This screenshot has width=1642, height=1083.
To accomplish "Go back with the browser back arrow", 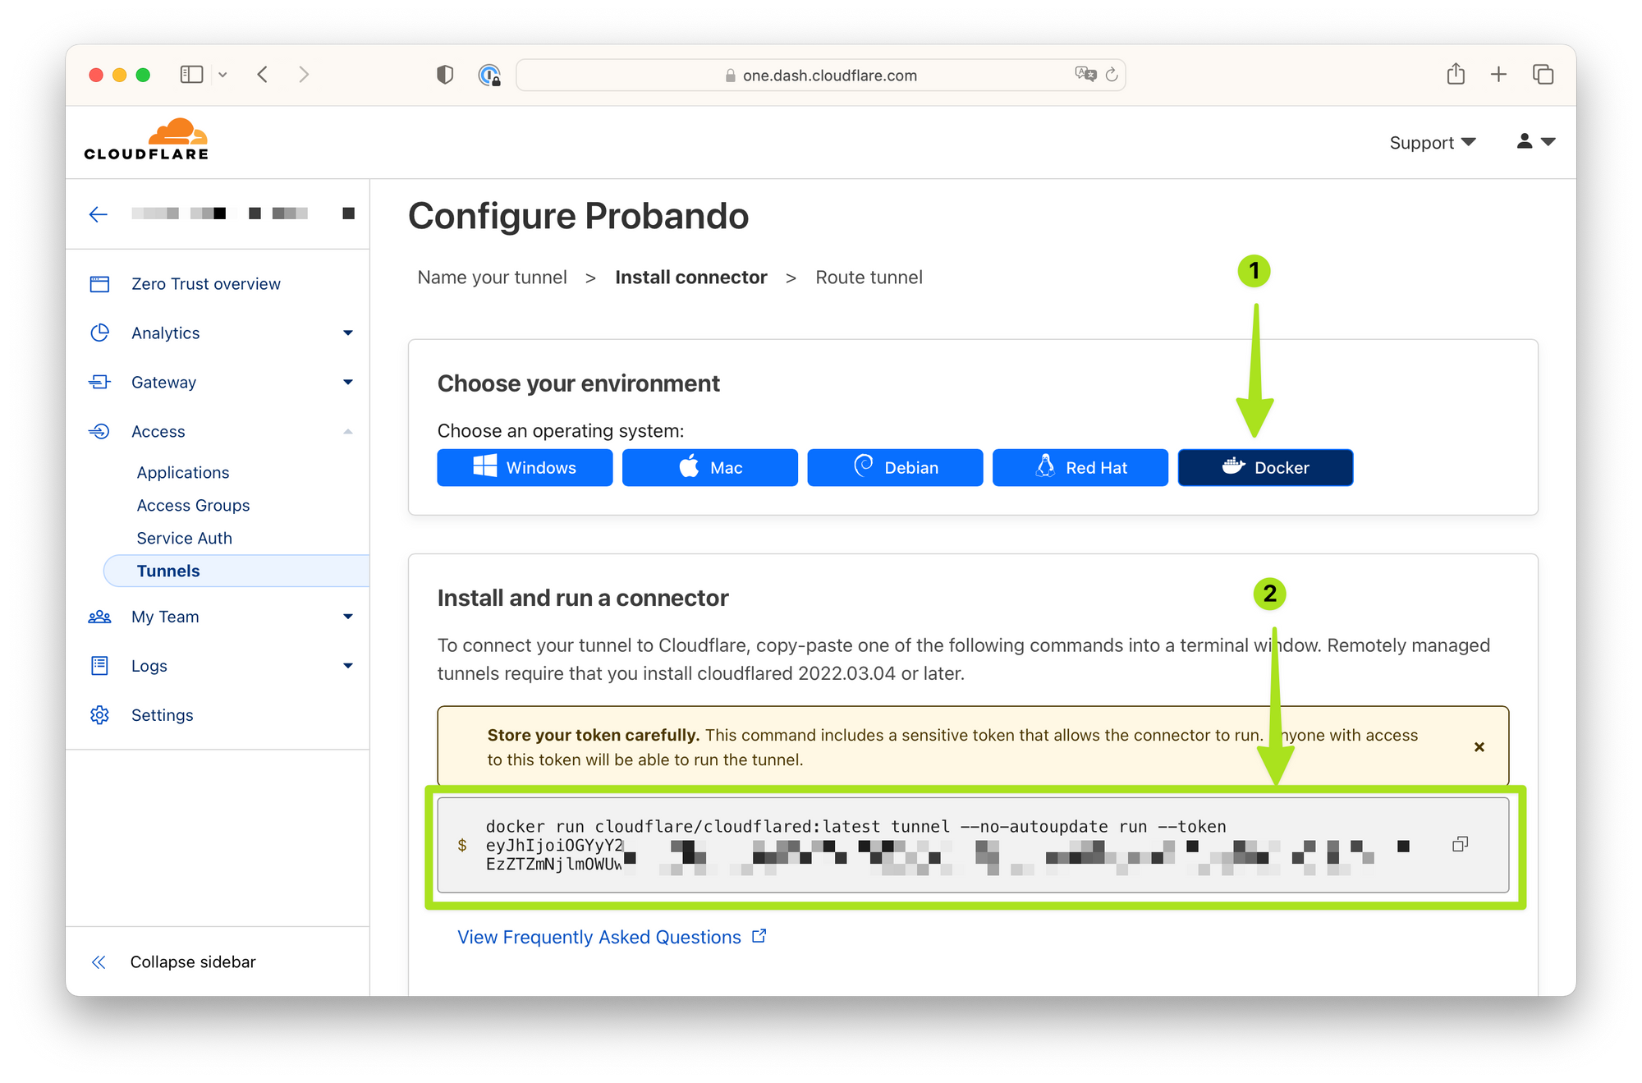I will (x=263, y=75).
